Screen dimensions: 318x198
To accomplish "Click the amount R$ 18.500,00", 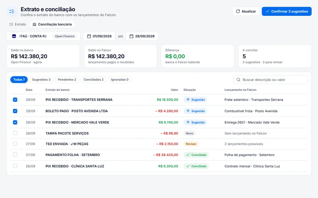I will point(167,100).
